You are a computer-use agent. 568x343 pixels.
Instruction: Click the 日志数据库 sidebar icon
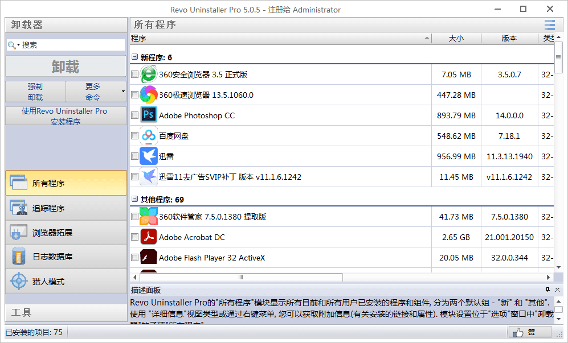pos(18,257)
